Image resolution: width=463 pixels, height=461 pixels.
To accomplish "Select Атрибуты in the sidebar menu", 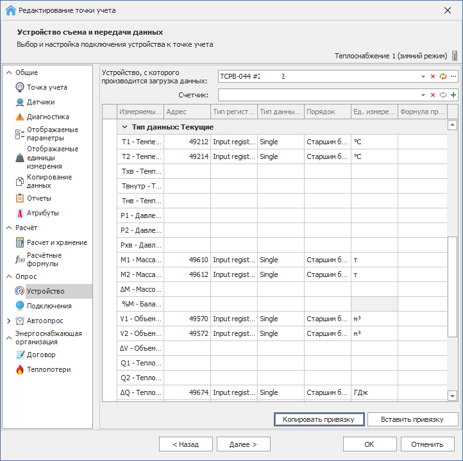I will 42,213.
